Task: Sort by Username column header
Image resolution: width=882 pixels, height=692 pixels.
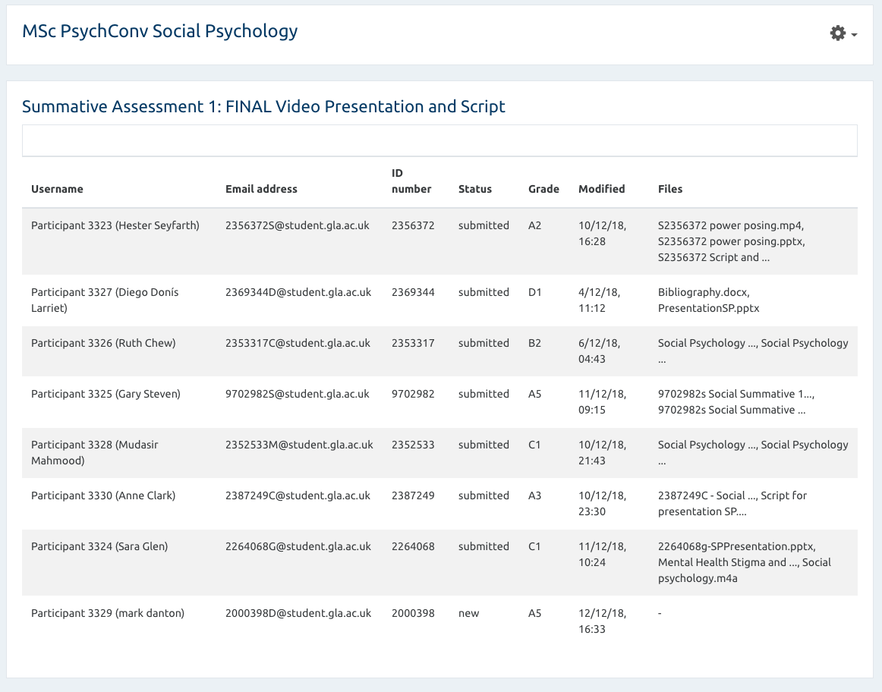Action: pyautogui.click(x=57, y=189)
